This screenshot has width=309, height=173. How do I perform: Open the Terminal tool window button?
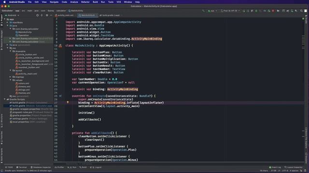coord(21,167)
